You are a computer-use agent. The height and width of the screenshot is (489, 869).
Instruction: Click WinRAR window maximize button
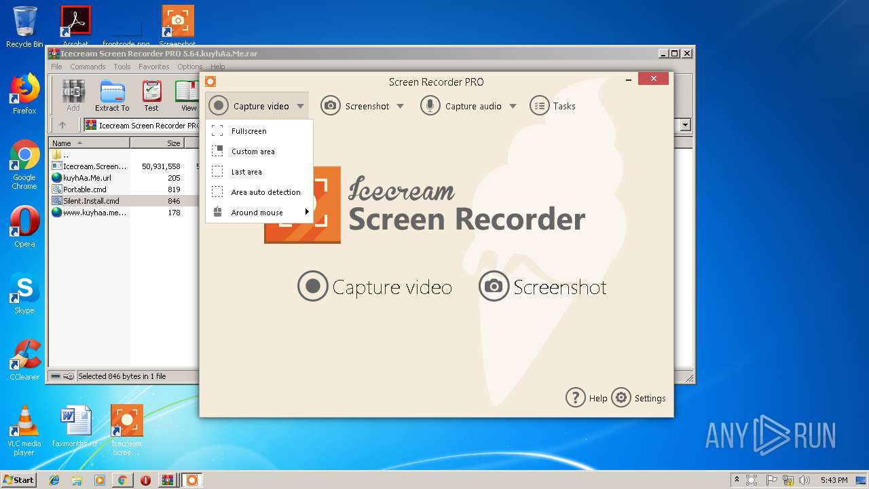(674, 53)
